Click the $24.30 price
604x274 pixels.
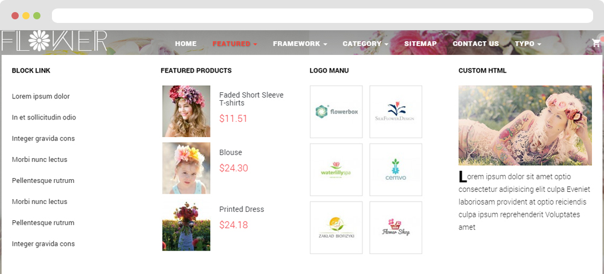pos(233,168)
